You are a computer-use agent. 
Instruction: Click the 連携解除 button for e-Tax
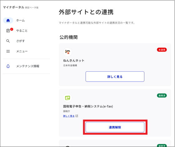115,127
